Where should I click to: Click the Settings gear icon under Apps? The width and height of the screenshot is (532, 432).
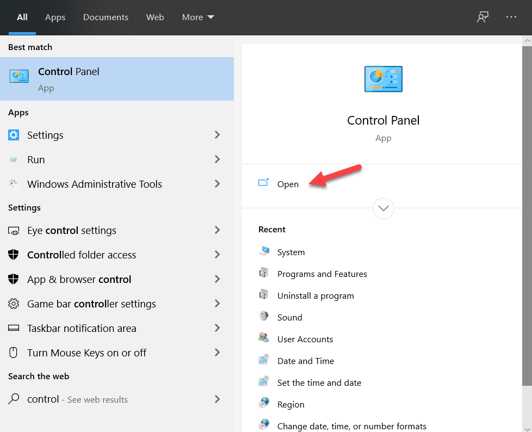pyautogui.click(x=14, y=135)
